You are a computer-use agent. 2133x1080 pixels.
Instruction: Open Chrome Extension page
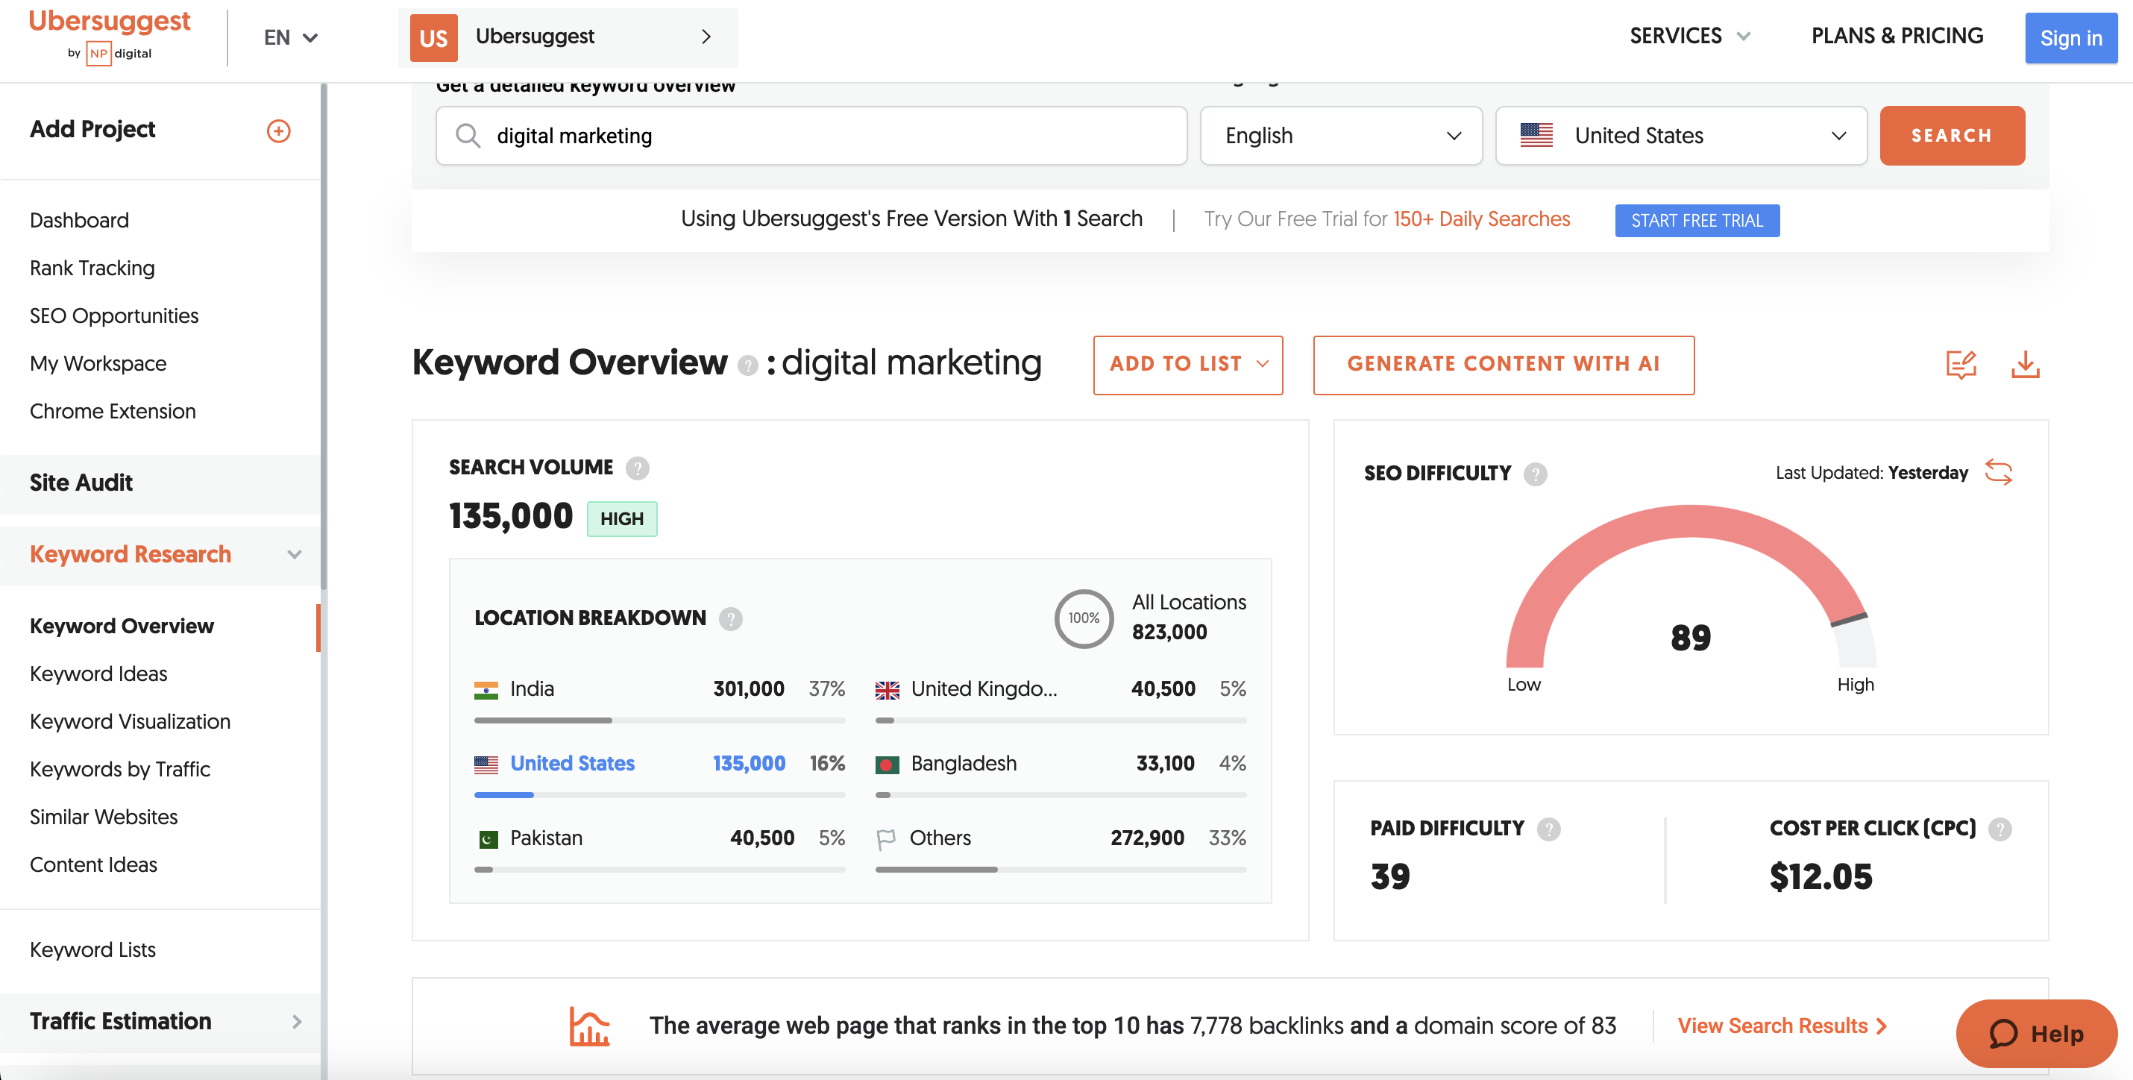pos(113,412)
